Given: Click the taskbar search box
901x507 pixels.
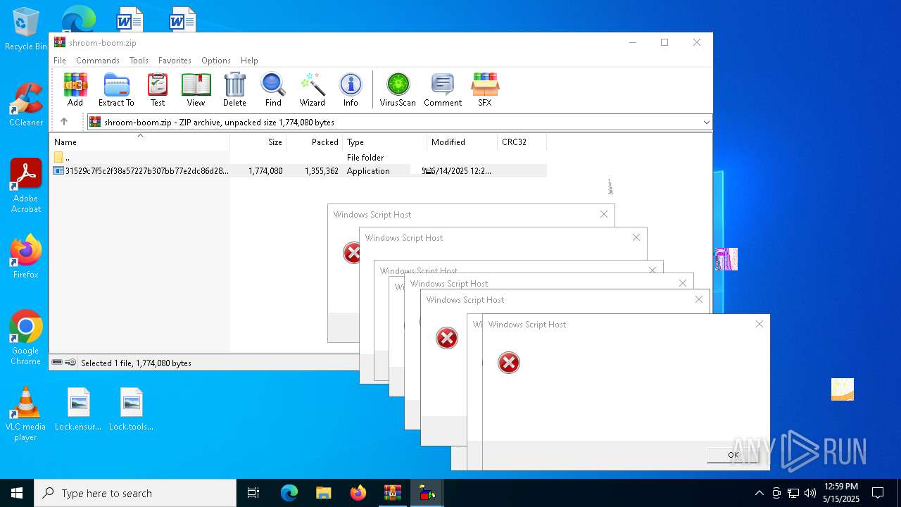Looking at the screenshot, I should (x=135, y=493).
